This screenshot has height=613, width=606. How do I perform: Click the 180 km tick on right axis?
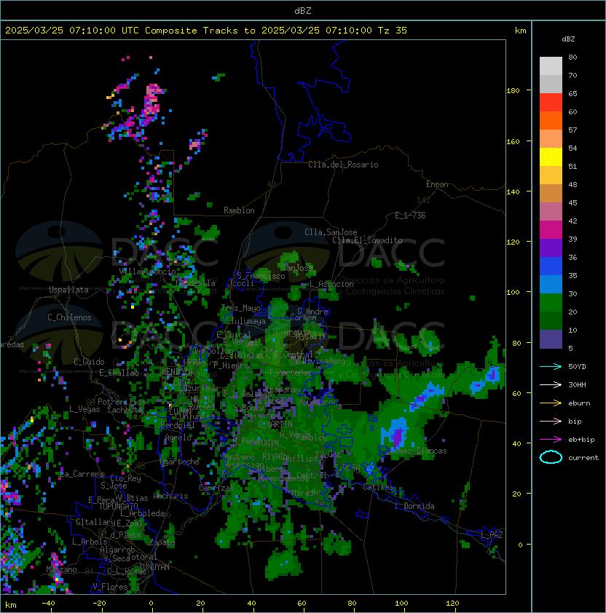click(x=513, y=90)
